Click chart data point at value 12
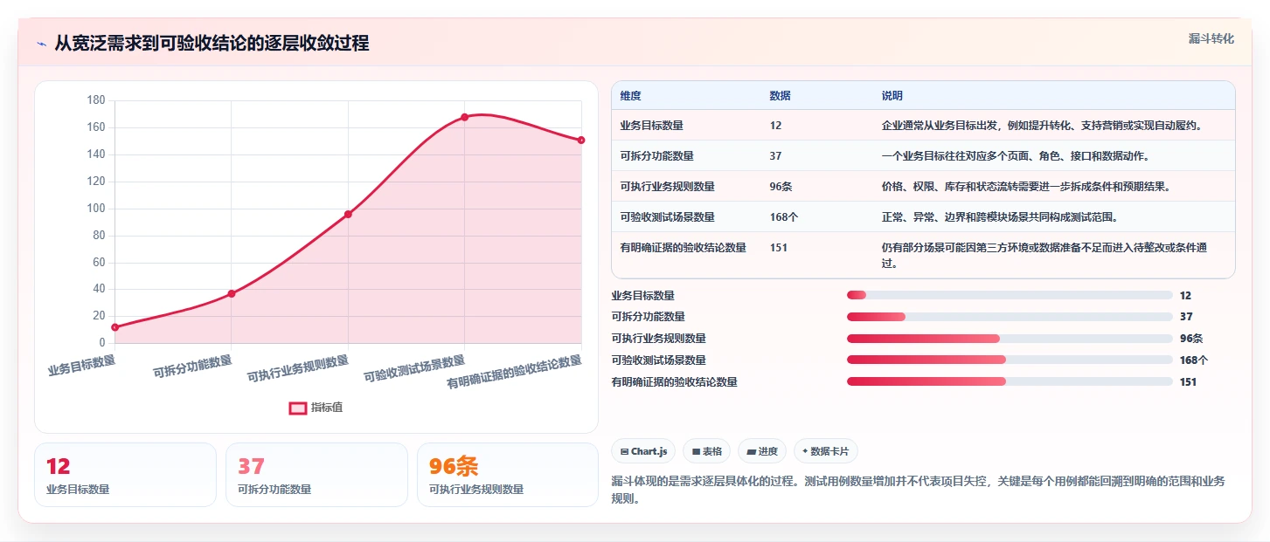The image size is (1270, 542). click(115, 327)
